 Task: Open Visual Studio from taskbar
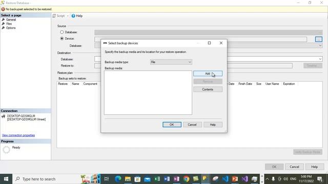tap(245, 179)
